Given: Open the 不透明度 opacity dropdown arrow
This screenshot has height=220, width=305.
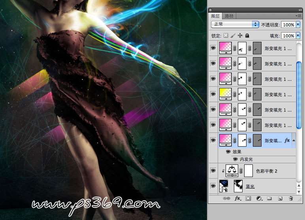Looking at the screenshot, I should [298, 24].
